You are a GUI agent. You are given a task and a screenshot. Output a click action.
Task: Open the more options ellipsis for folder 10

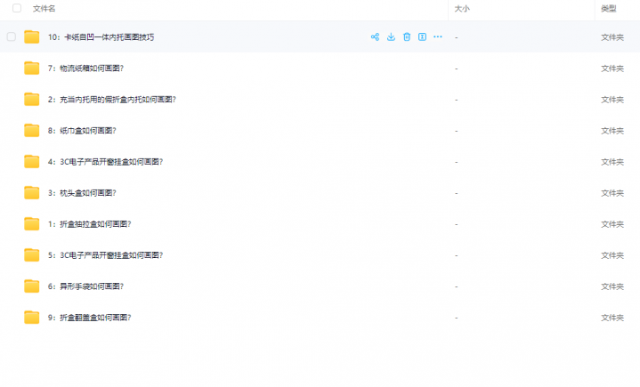pos(438,37)
